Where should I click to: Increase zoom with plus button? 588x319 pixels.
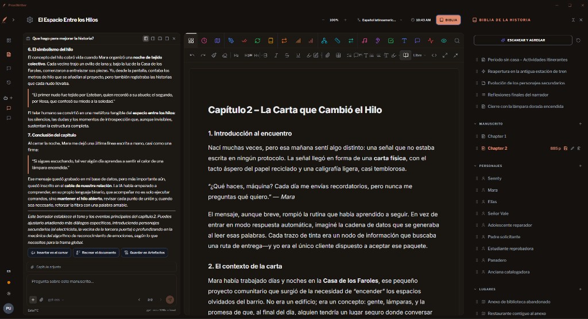345,20
